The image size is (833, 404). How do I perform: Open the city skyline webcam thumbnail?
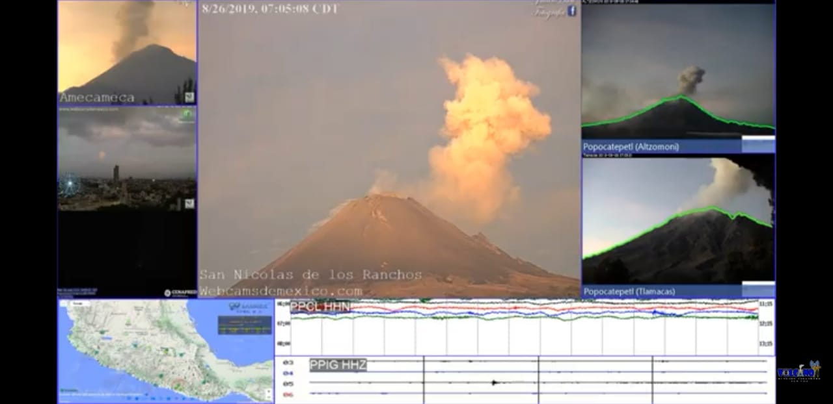tap(127, 158)
